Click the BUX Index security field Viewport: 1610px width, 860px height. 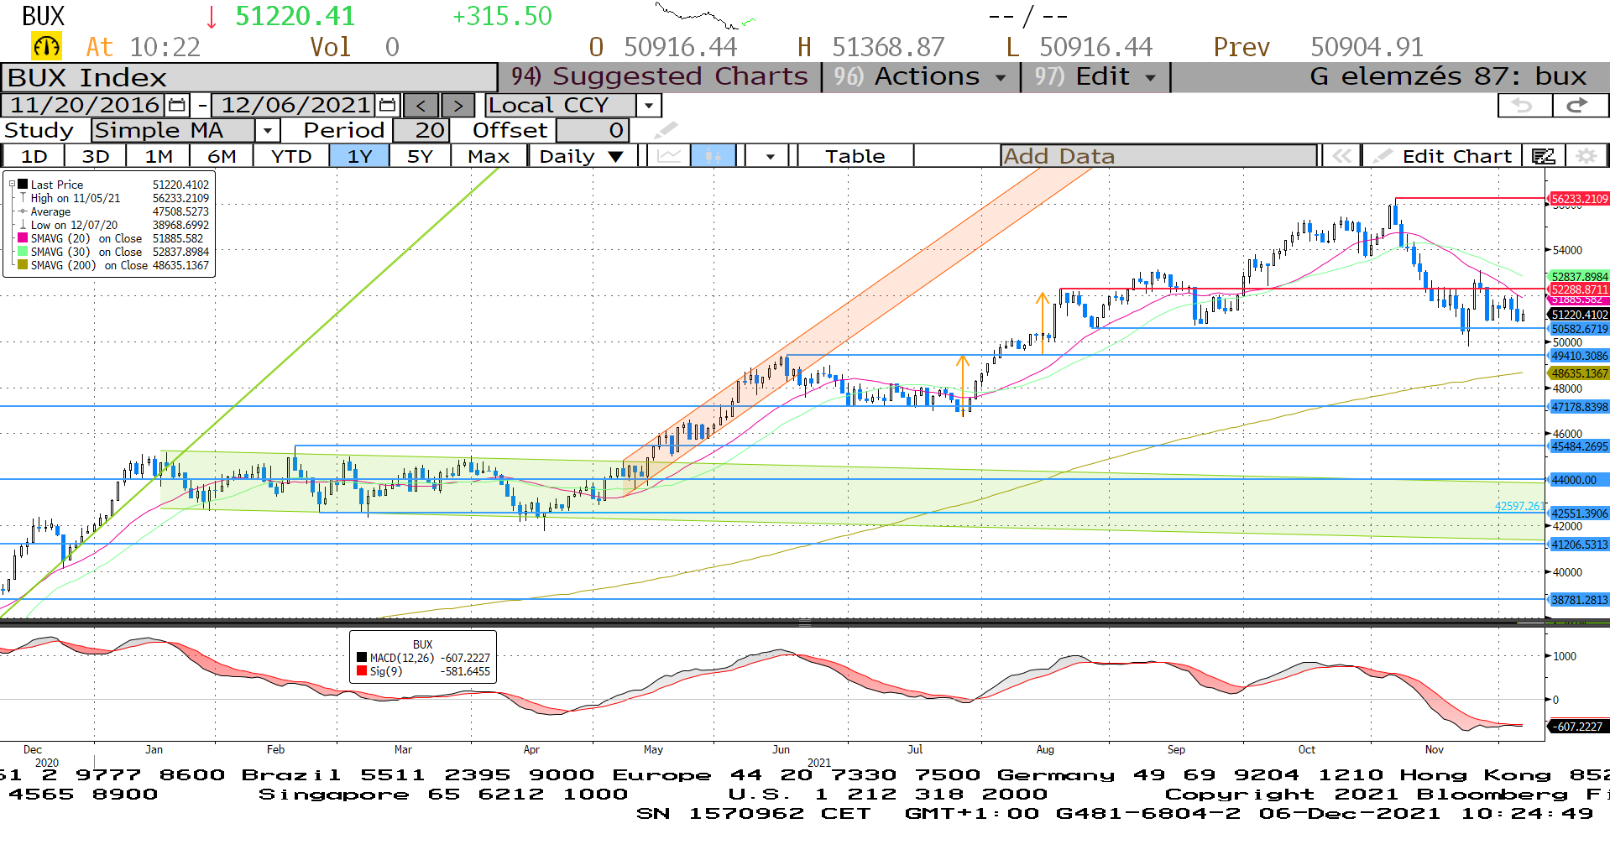(249, 77)
